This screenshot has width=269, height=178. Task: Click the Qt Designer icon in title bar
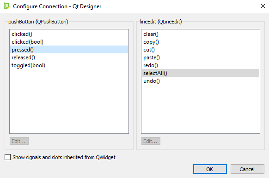(7, 6)
